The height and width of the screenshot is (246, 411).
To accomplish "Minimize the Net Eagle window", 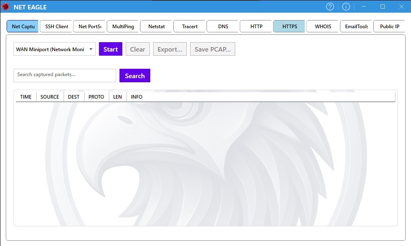I will [363, 7].
